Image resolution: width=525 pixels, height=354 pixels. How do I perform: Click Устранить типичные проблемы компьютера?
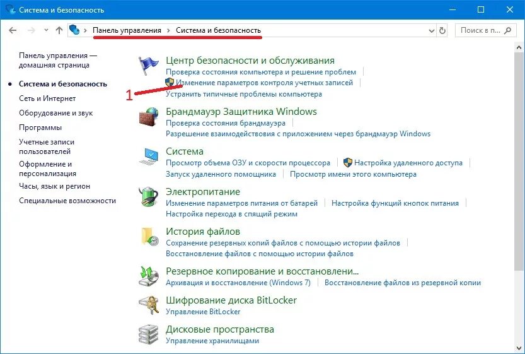click(244, 94)
